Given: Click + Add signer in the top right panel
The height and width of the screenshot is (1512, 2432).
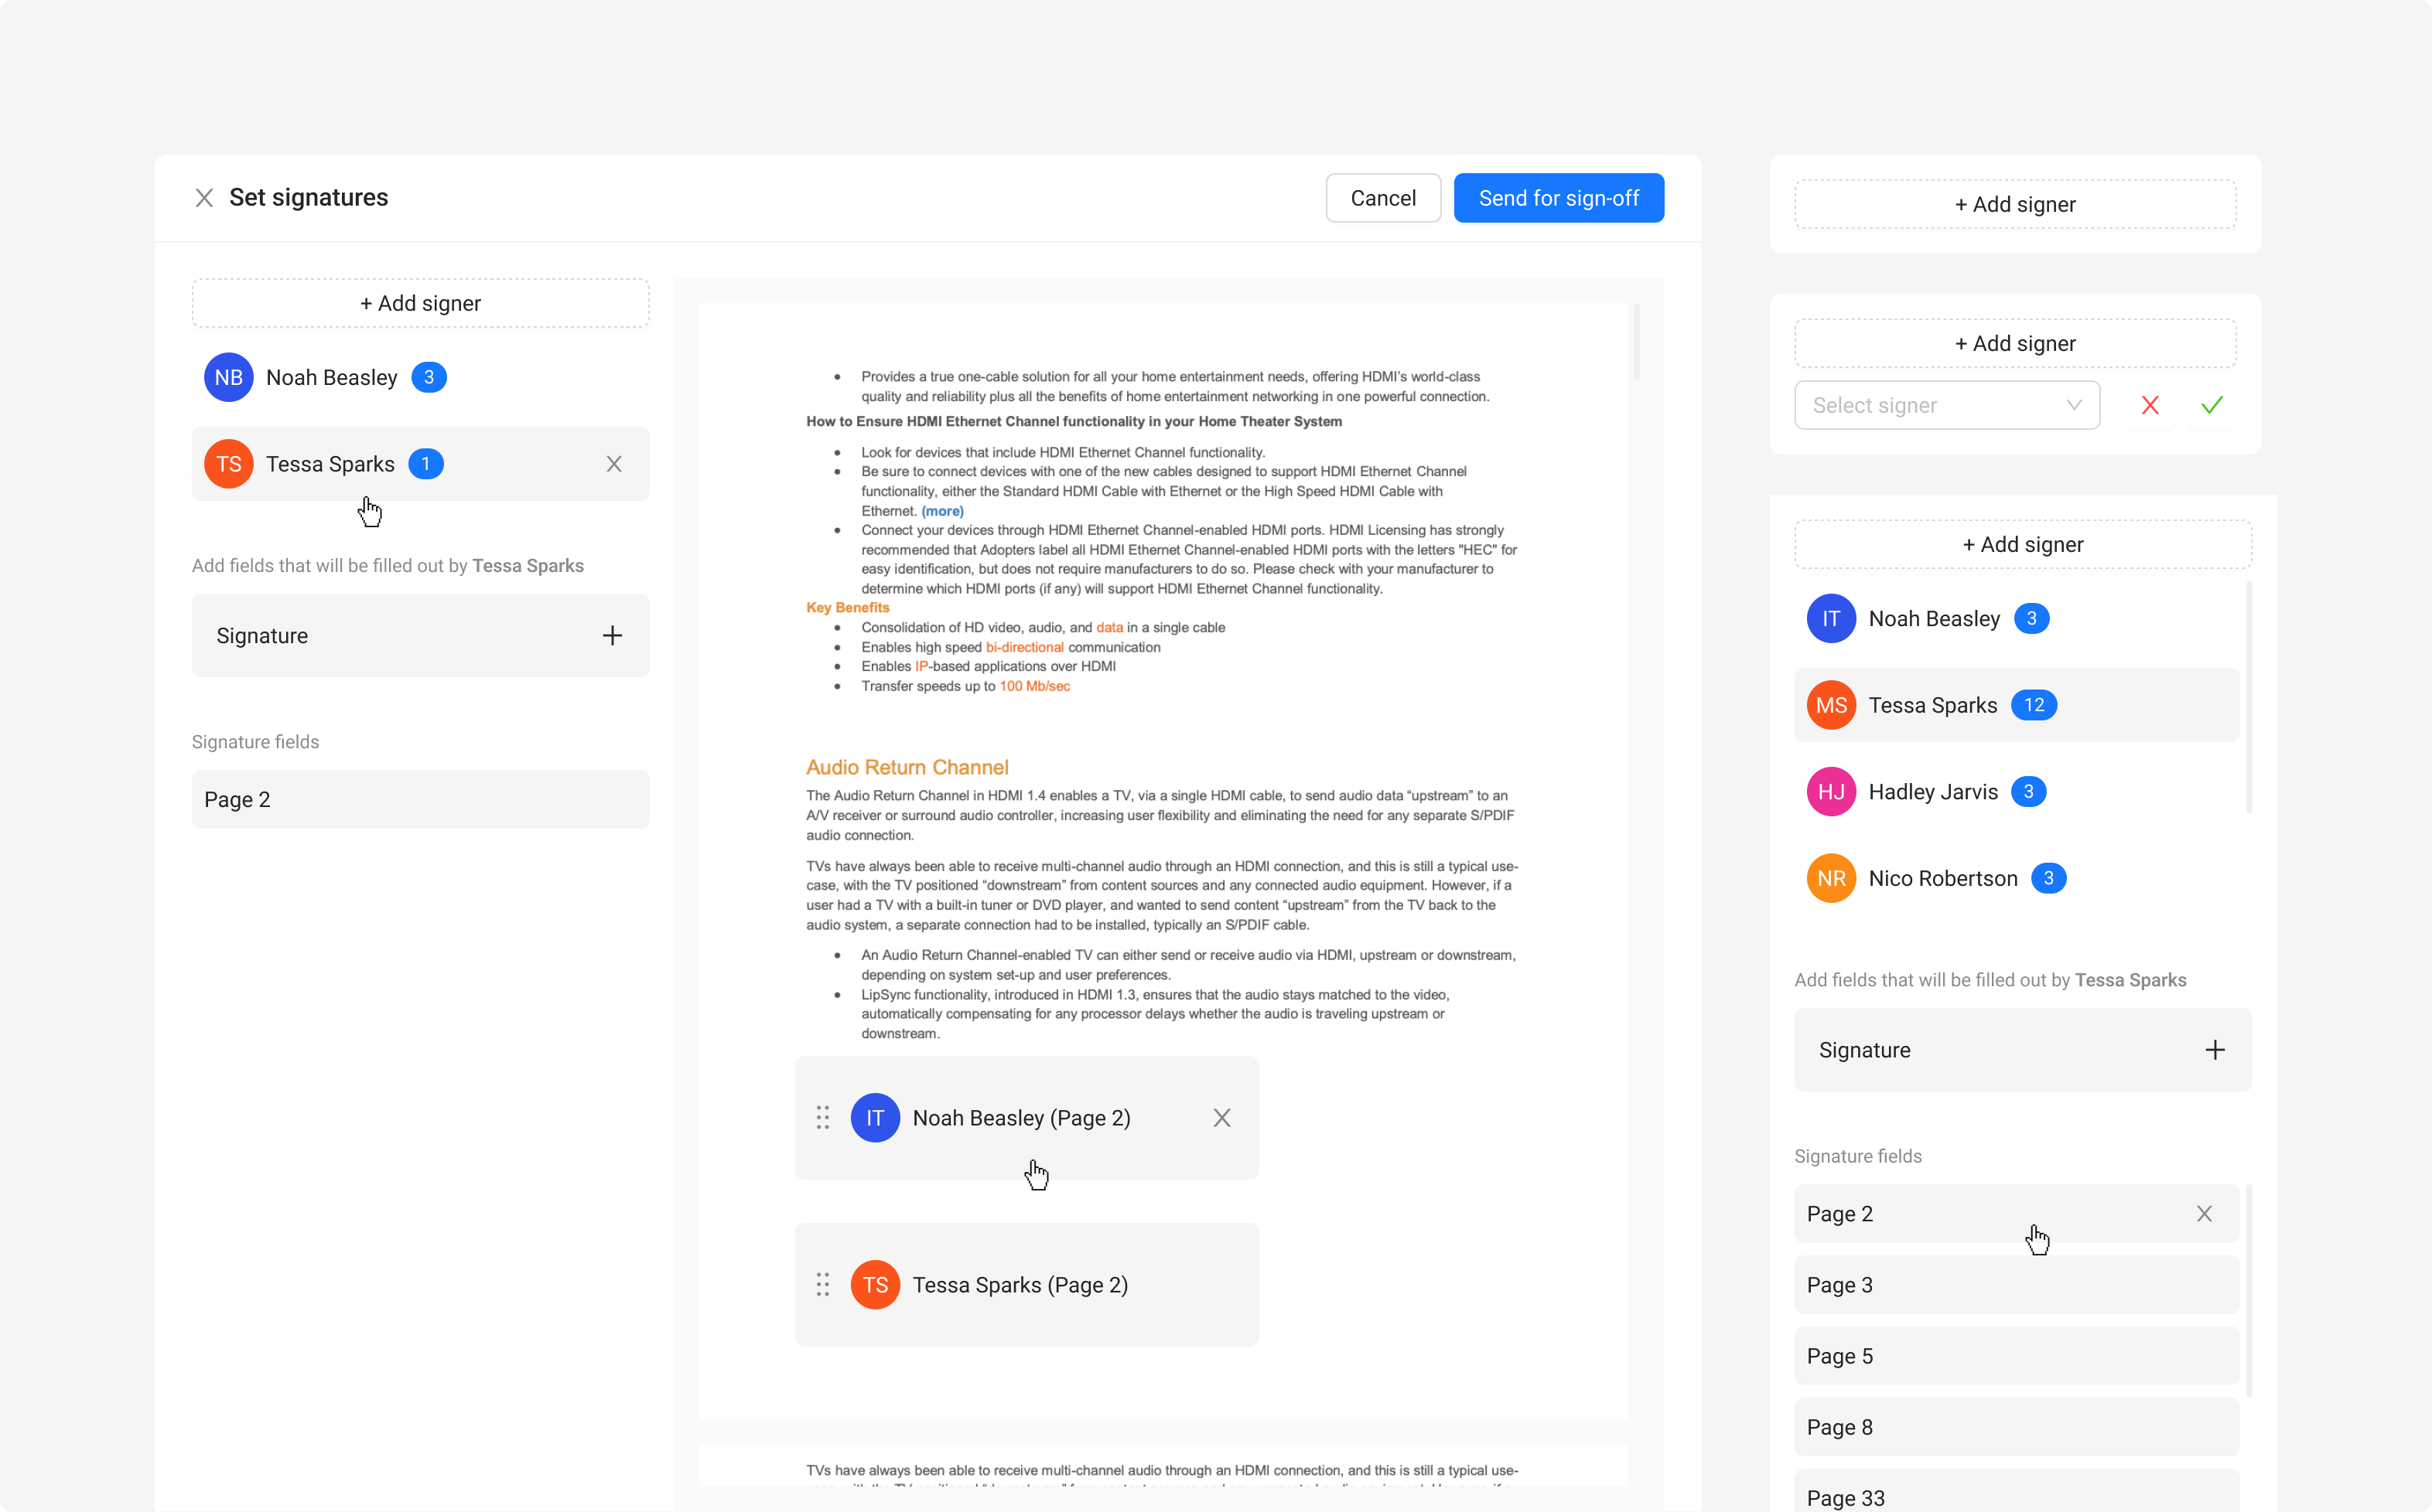Looking at the screenshot, I should tap(2015, 204).
